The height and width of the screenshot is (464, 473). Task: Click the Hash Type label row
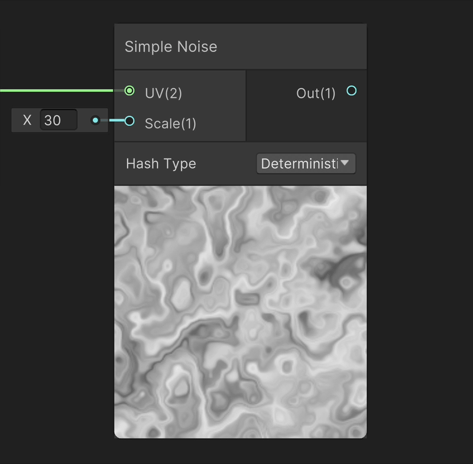pyautogui.click(x=160, y=164)
